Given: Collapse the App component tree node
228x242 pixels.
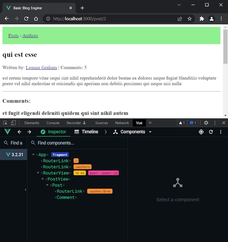Looking at the screenshot, I should point(33,154).
